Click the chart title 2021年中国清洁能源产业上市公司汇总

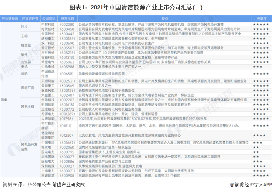136,7
